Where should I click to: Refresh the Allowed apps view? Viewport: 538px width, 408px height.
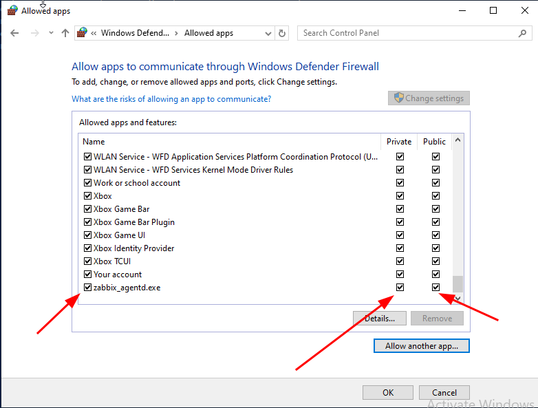[x=282, y=33]
